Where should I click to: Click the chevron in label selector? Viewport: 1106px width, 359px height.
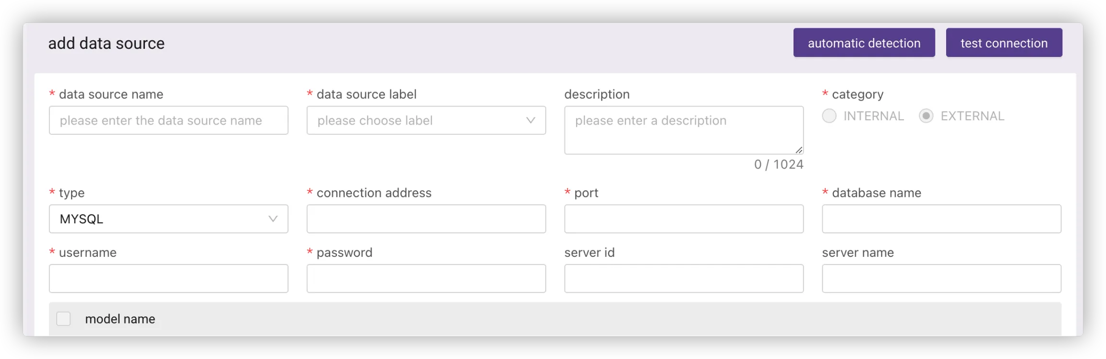tap(530, 120)
